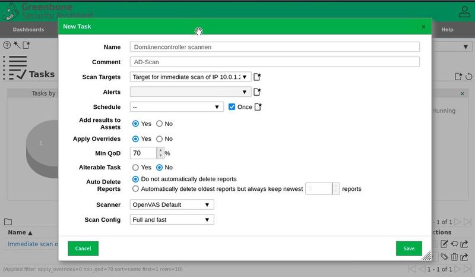Image resolution: width=475 pixels, height=277 pixels.
Task: Open the Scan Targets dropdown
Action: [191, 77]
